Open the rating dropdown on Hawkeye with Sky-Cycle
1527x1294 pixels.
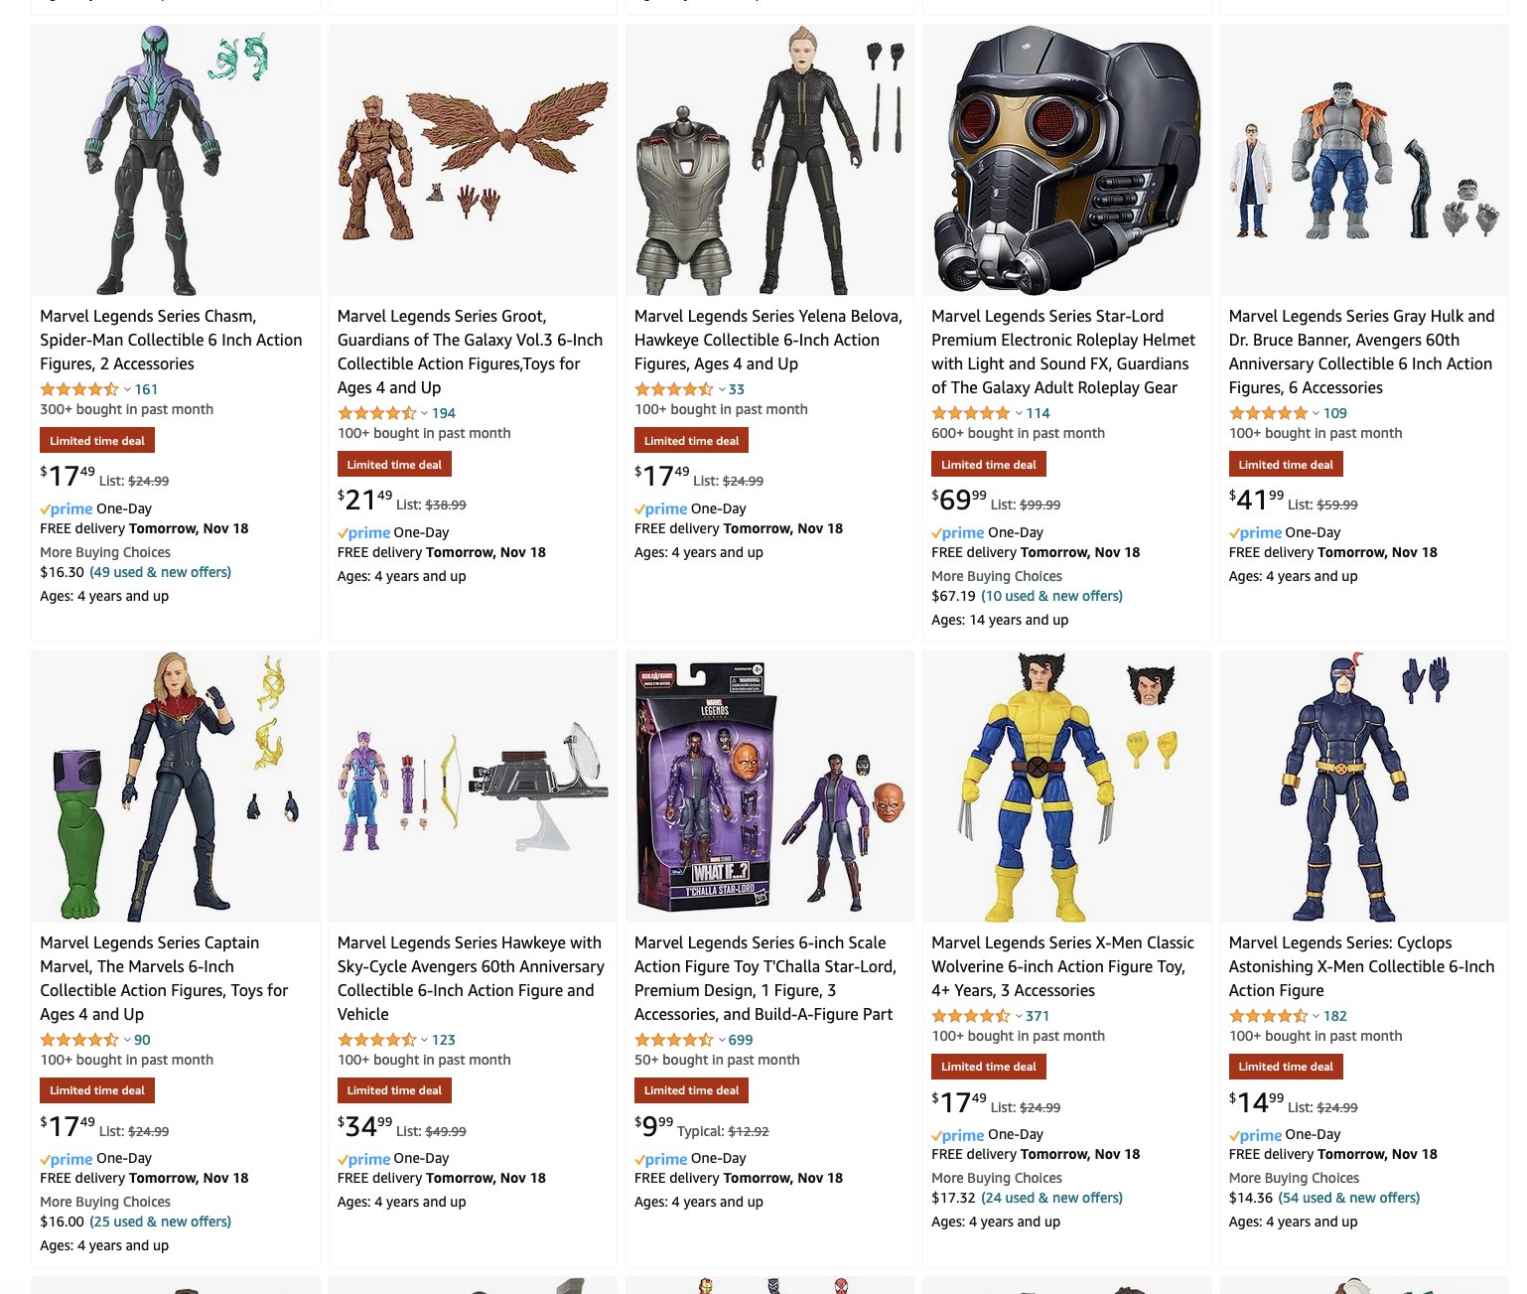coord(424,1040)
